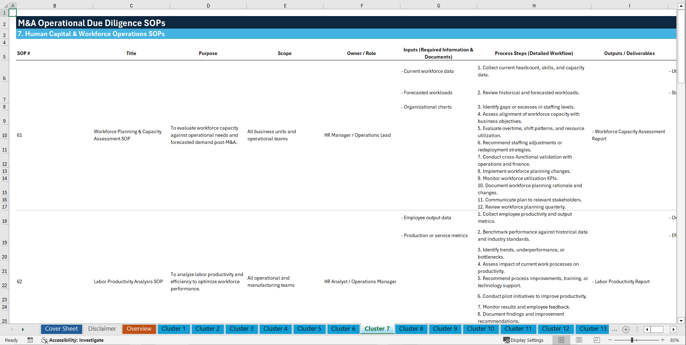
Task: Open Accessibility: Investigate checker
Action: [x=73, y=340]
